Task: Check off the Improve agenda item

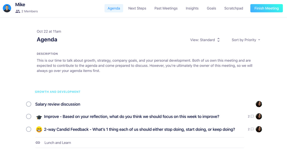Action: point(29,116)
